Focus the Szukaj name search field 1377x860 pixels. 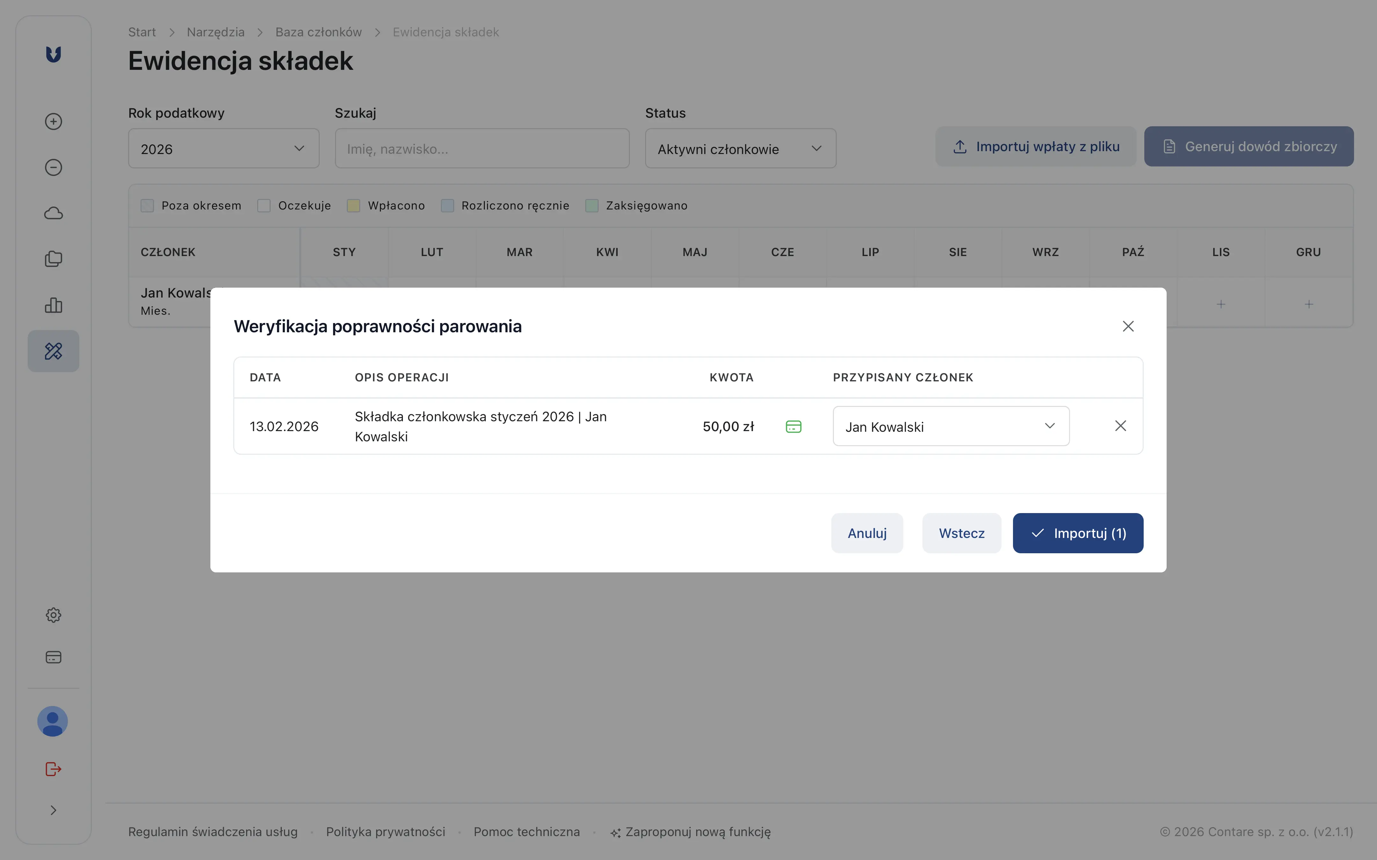click(482, 149)
